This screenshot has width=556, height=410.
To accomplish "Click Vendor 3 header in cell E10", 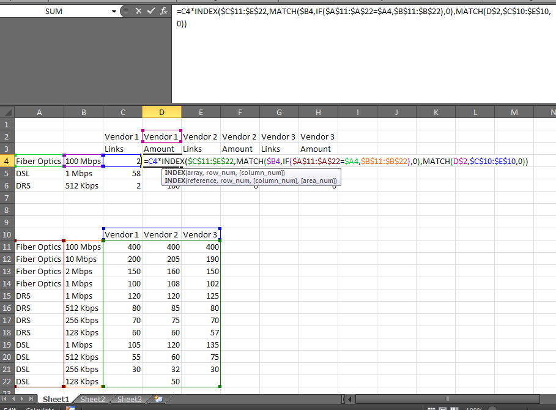I will pos(201,235).
